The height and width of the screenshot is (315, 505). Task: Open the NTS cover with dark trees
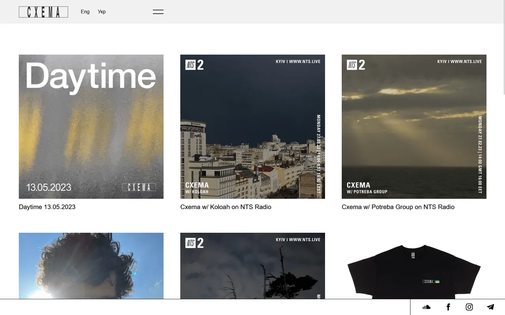[x=252, y=266]
